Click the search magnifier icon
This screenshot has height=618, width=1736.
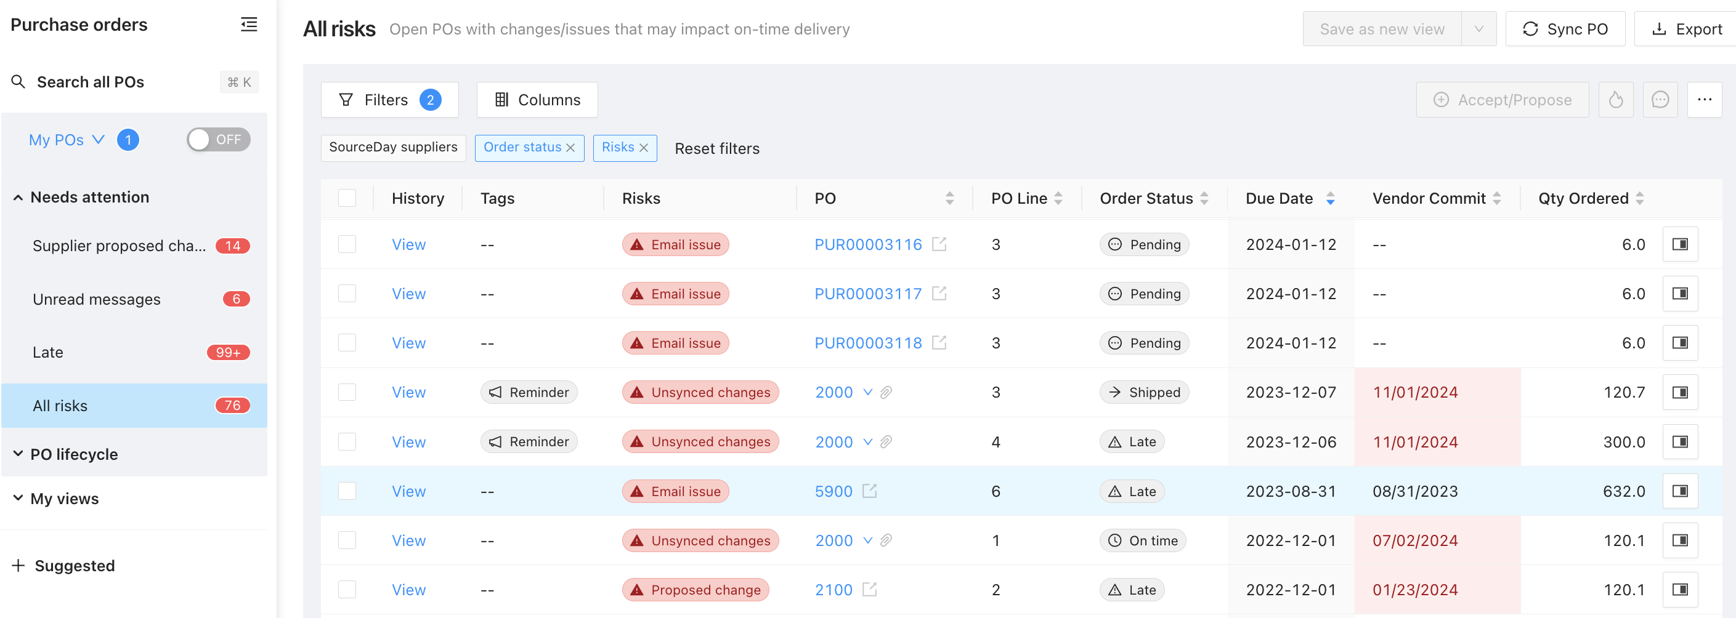tap(18, 82)
